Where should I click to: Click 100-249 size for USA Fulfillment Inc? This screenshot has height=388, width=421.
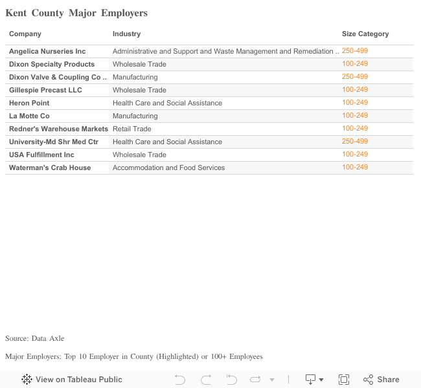pyautogui.click(x=355, y=154)
